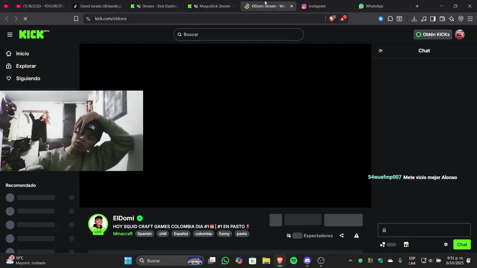Open the chat channel points icon
The height and width of the screenshot is (268, 477).
[383, 245]
